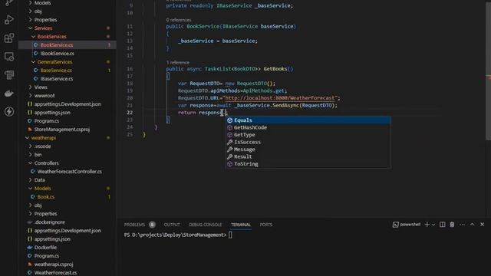Open the Source Control icon

9,2
